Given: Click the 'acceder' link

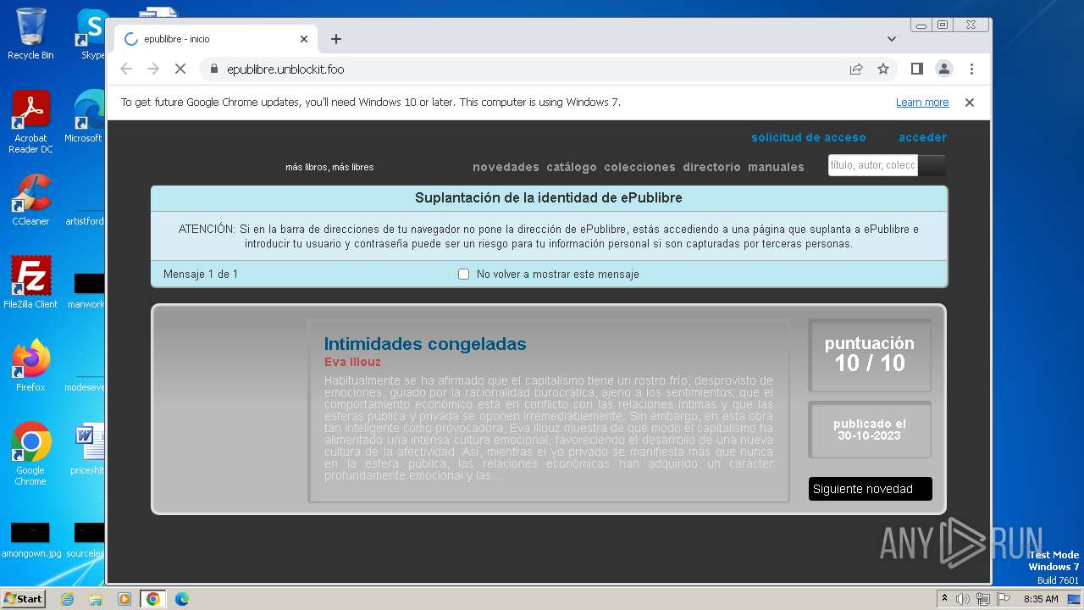Looking at the screenshot, I should [923, 137].
